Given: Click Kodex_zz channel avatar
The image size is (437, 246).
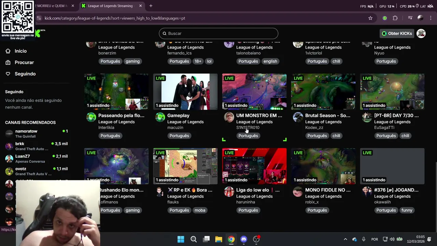Looking at the screenshot, I should tap(298, 117).
